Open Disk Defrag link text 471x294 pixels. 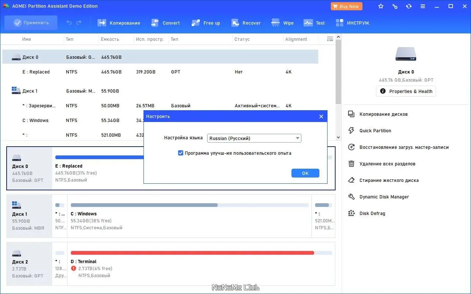[x=372, y=214]
